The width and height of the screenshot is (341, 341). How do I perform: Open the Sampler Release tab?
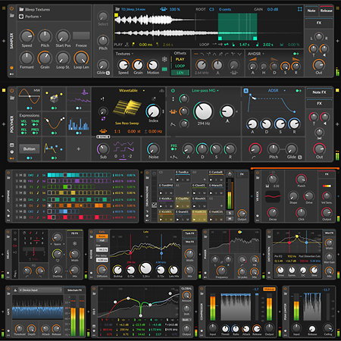click(326, 11)
